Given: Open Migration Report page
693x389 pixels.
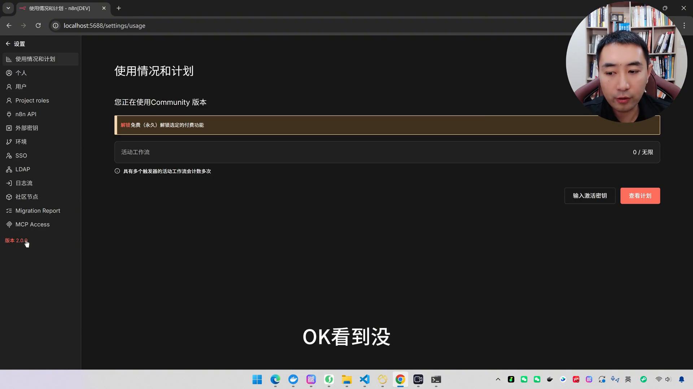Looking at the screenshot, I should coord(38,211).
